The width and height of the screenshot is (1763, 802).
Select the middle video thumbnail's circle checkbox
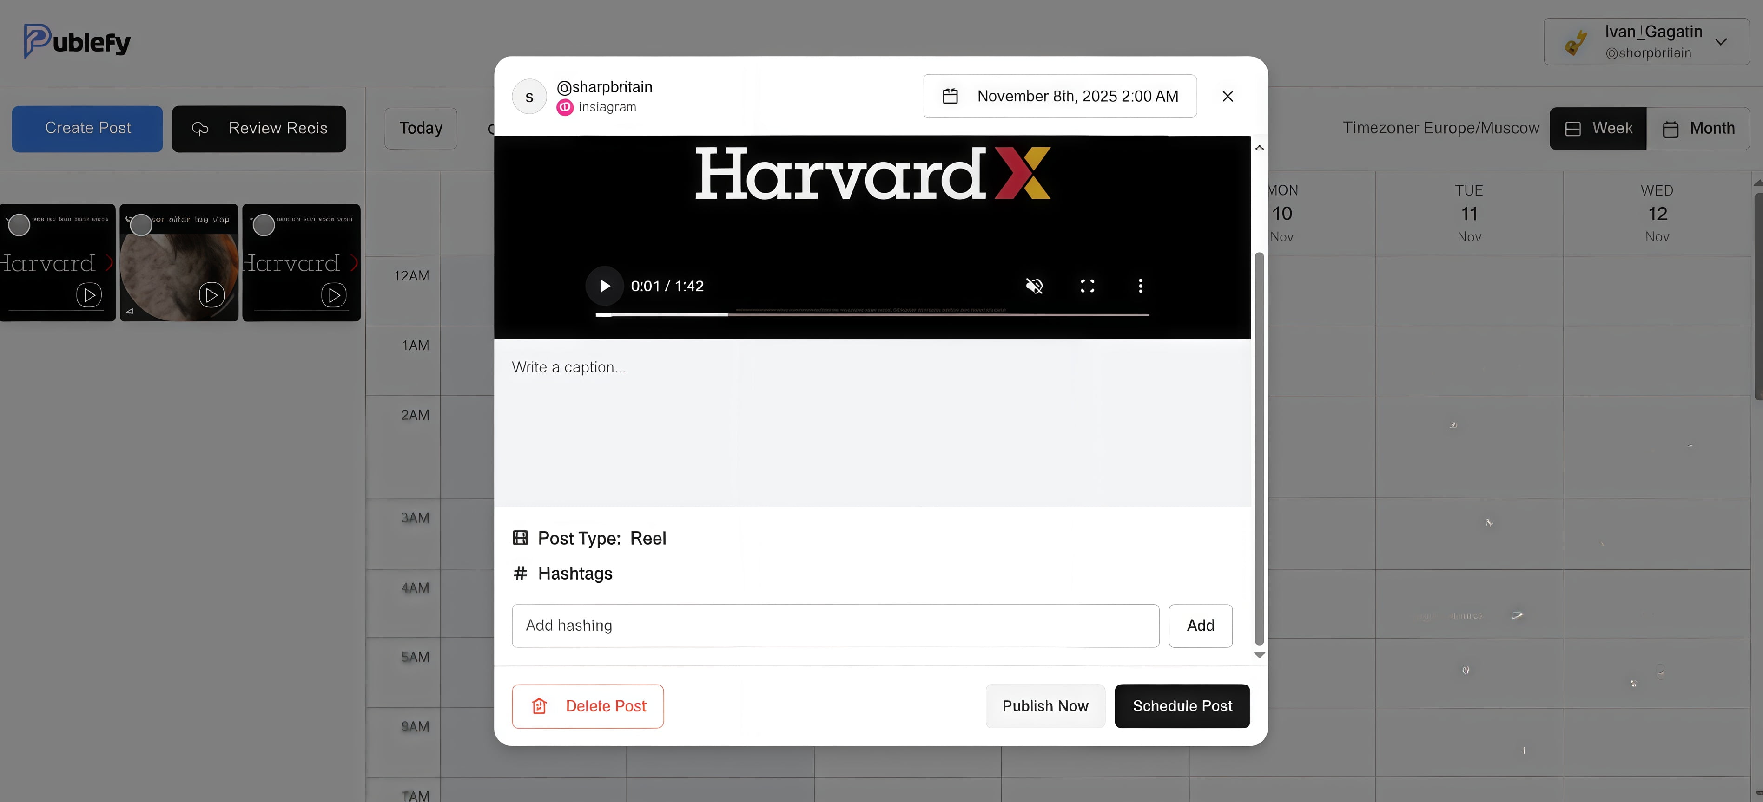click(x=141, y=225)
